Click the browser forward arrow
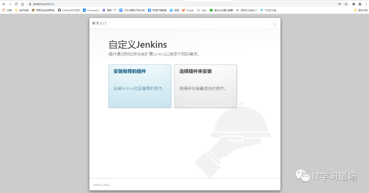 (10, 4)
